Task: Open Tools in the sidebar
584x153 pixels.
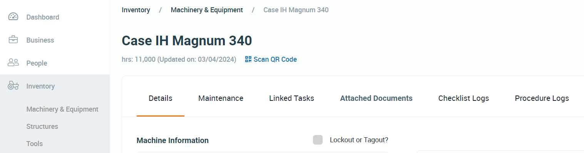Action: (35, 143)
